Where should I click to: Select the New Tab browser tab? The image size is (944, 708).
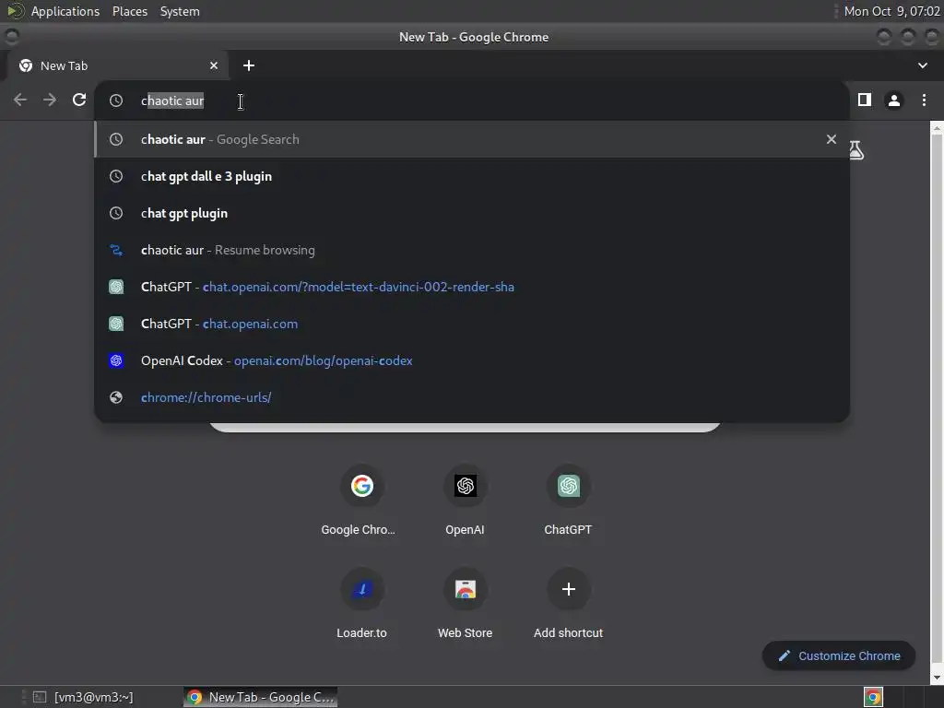click(117, 65)
